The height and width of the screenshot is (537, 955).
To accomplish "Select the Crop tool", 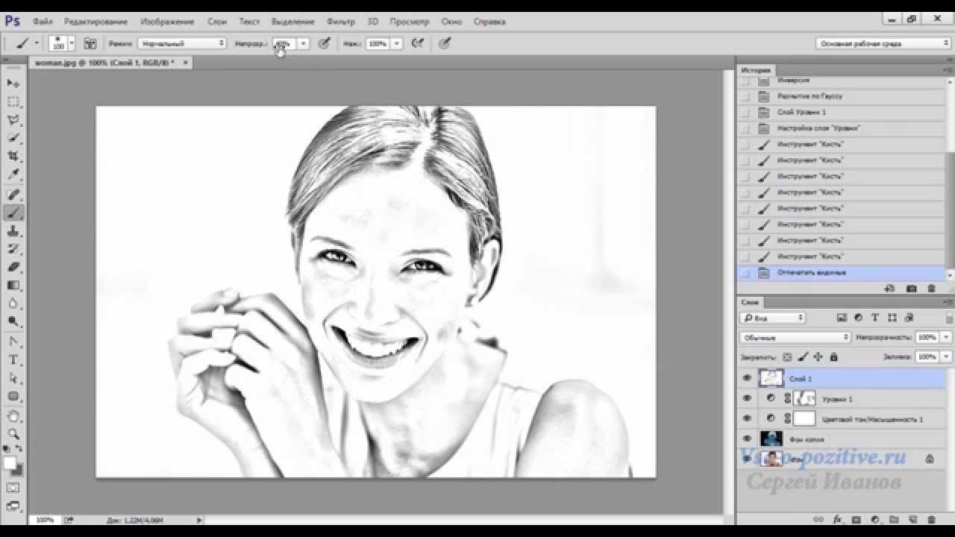I will 13,156.
